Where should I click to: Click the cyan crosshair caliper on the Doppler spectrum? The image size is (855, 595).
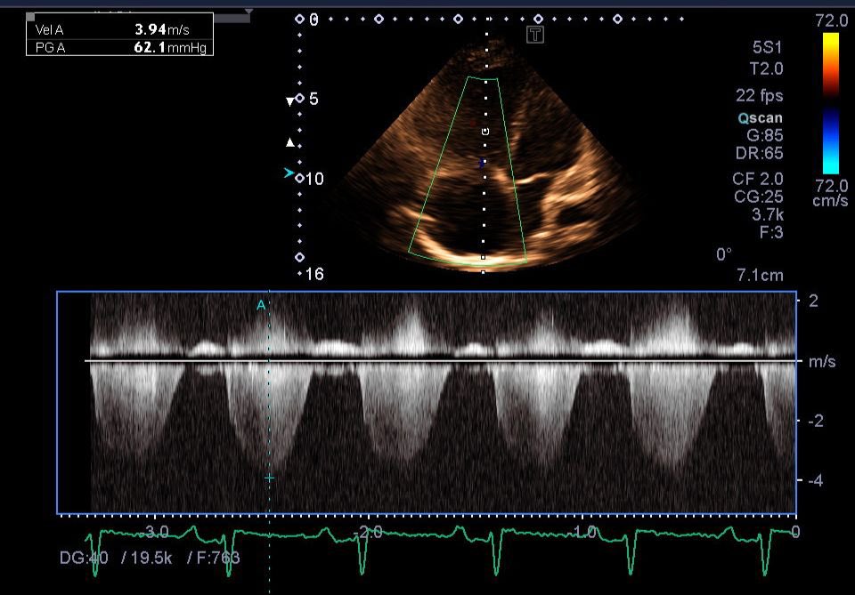pyautogui.click(x=269, y=478)
